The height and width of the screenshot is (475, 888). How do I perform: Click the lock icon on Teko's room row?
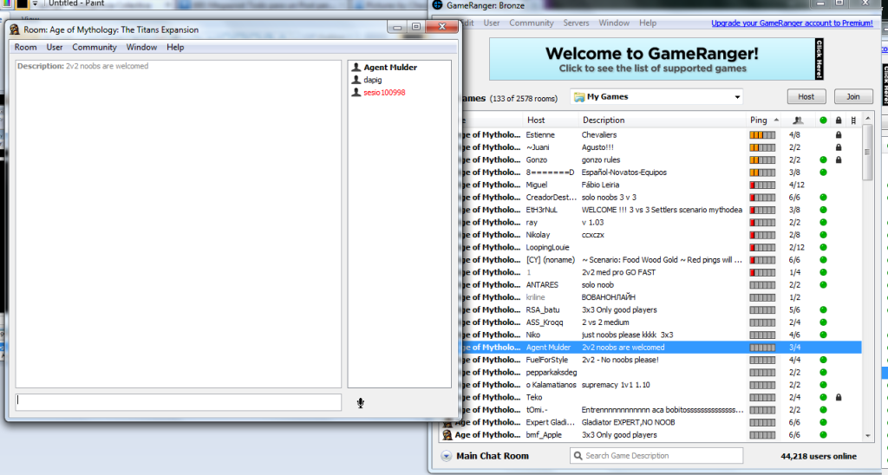click(839, 398)
